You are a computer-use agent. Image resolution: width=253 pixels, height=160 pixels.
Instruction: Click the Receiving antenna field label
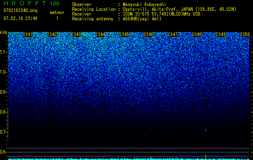point(93,19)
